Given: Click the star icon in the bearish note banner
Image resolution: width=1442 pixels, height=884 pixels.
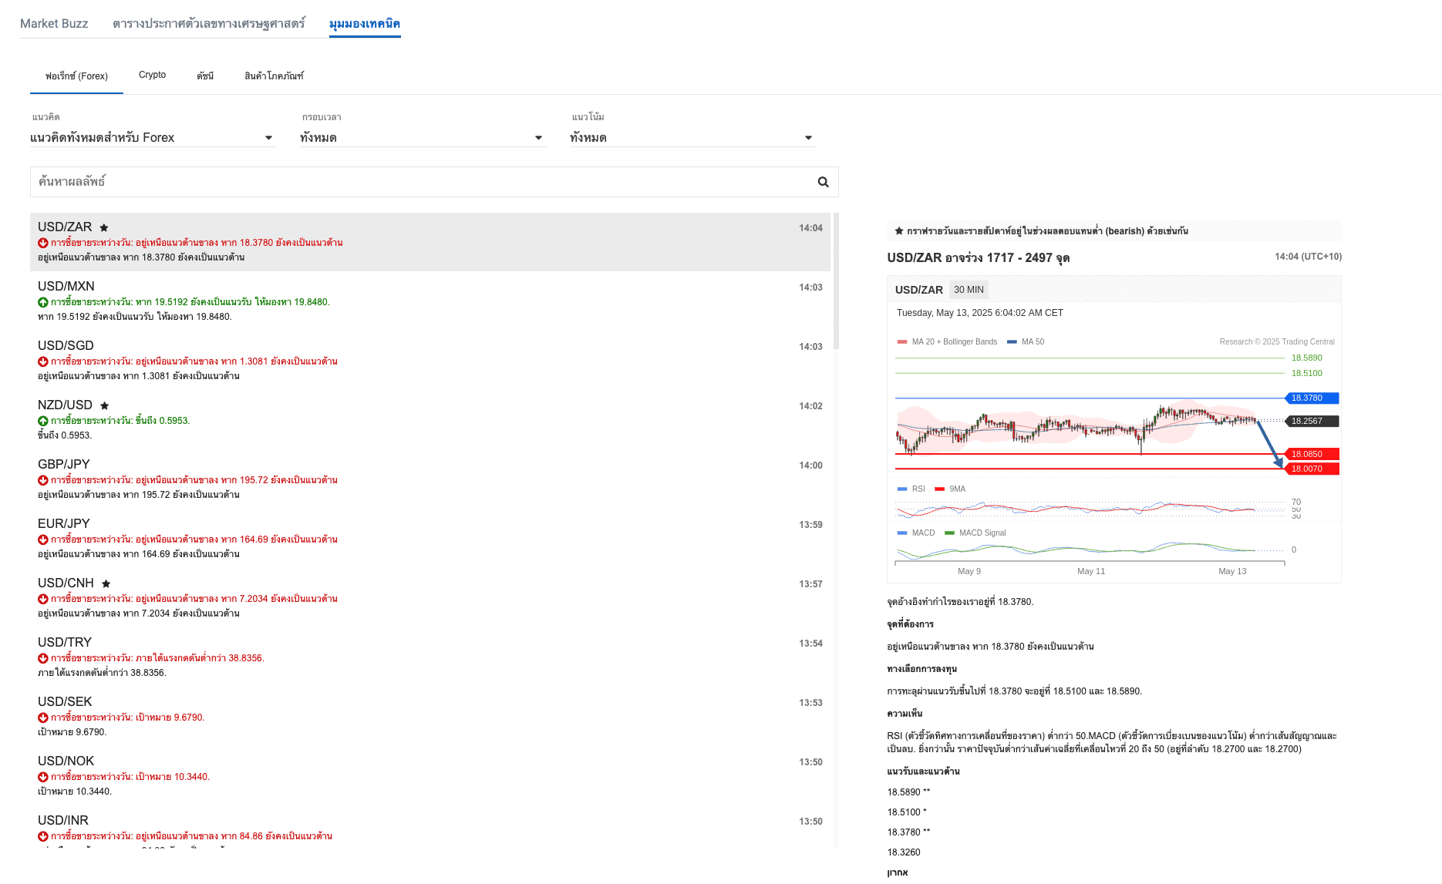Looking at the screenshot, I should [899, 230].
